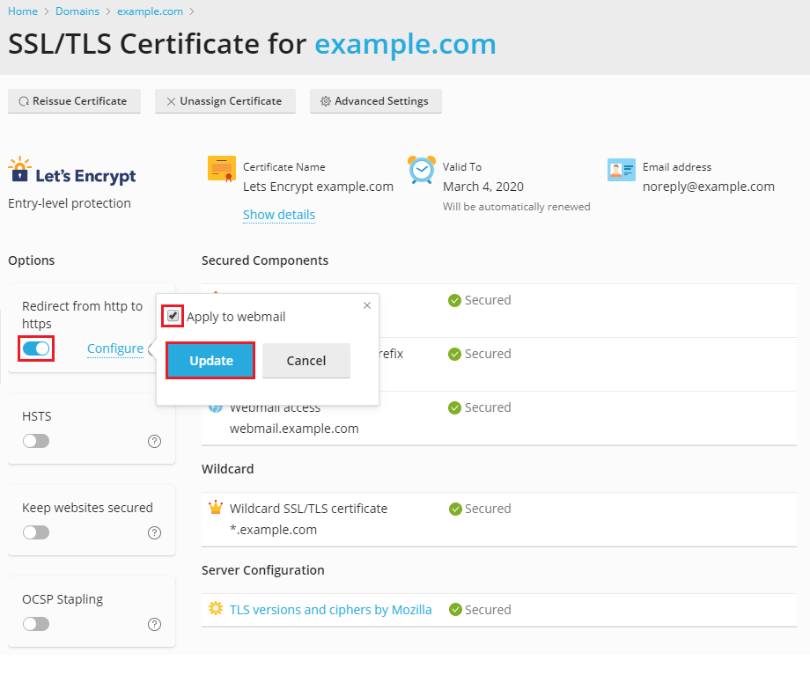Click the certificate icon beside Certificate Name
The width and height of the screenshot is (810, 682).
[x=222, y=169]
